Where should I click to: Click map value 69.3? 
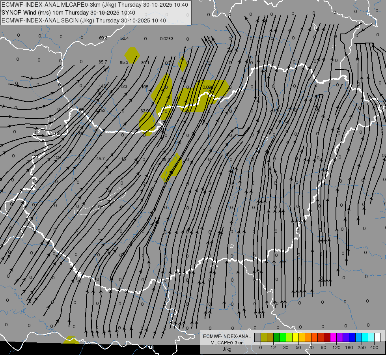[x=103, y=38]
